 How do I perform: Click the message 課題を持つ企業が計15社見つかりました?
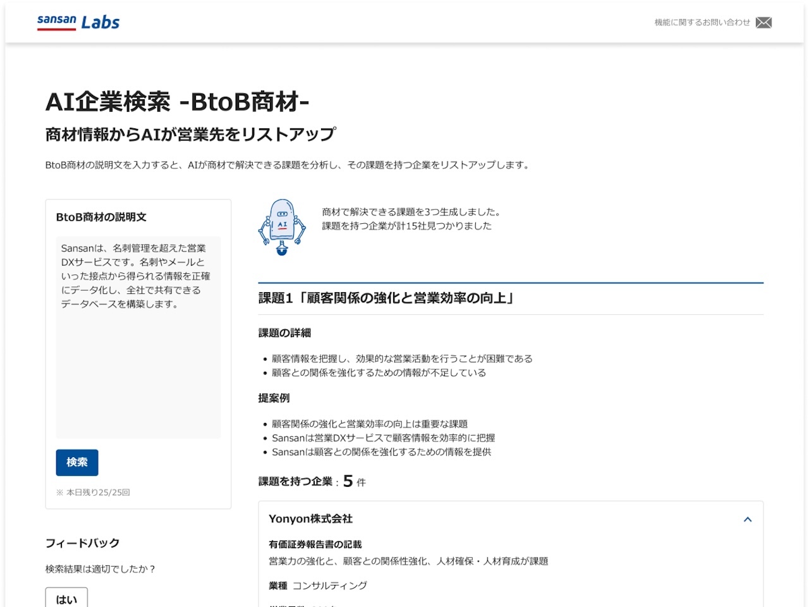pyautogui.click(x=406, y=226)
